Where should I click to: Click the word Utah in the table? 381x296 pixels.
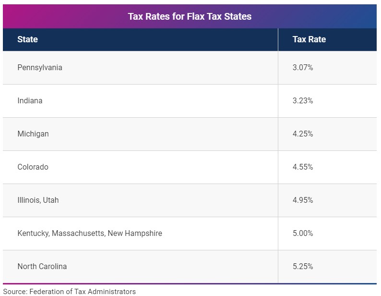(x=51, y=200)
